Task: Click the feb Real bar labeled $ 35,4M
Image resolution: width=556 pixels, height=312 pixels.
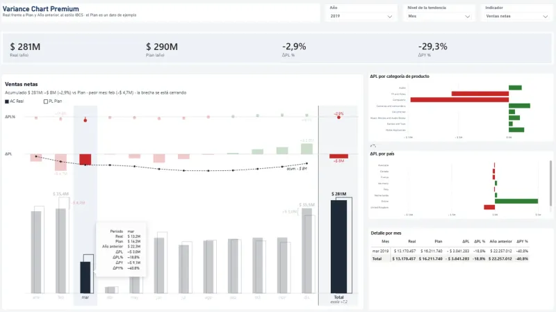Action: [x=60, y=250]
